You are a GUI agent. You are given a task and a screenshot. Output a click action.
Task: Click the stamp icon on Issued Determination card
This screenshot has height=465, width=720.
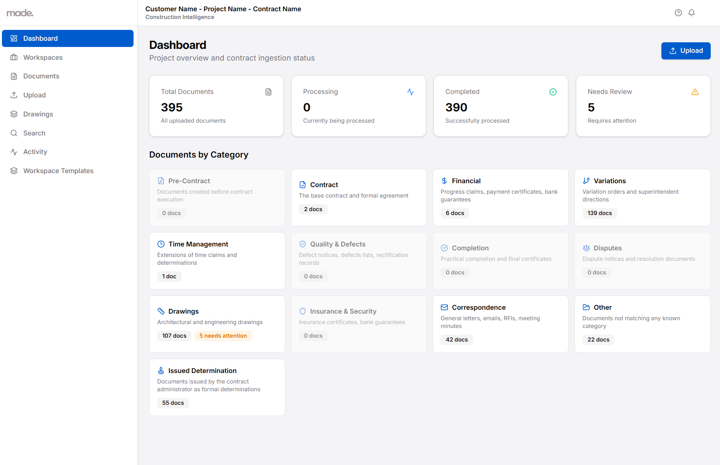click(161, 370)
